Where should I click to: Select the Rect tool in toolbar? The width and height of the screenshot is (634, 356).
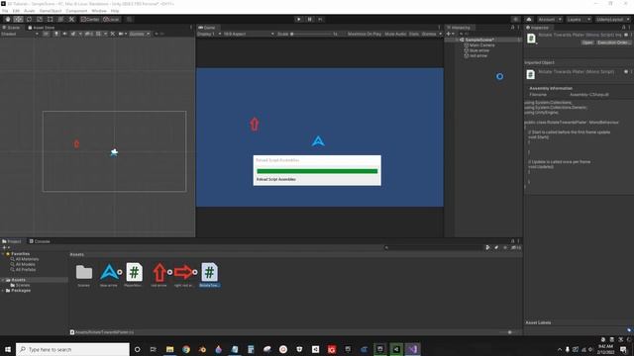[51, 20]
